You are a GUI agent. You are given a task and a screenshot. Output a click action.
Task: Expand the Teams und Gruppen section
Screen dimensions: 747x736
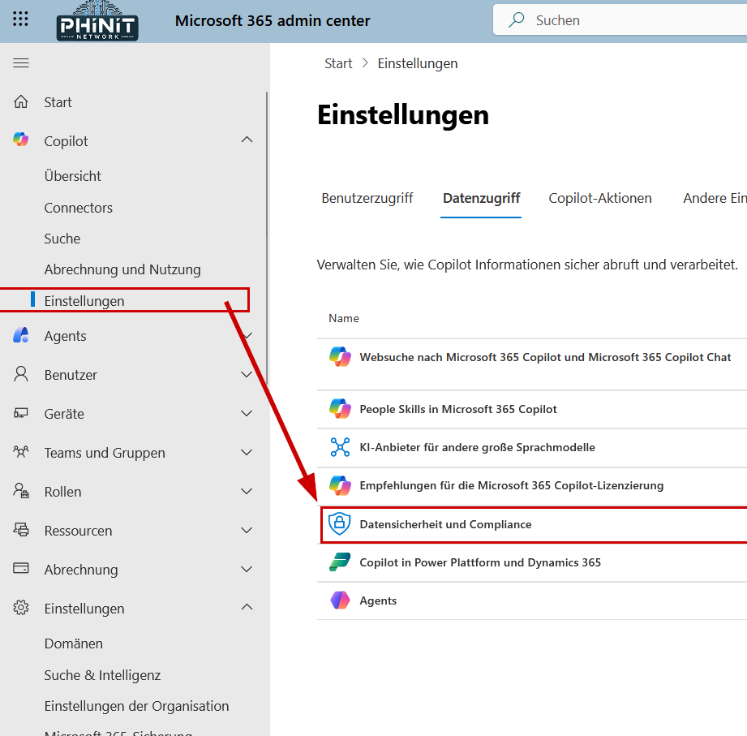[246, 452]
